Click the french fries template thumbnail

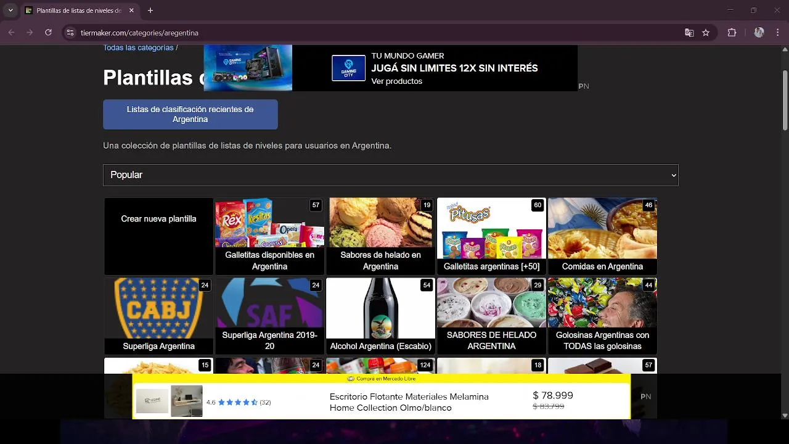(158, 366)
